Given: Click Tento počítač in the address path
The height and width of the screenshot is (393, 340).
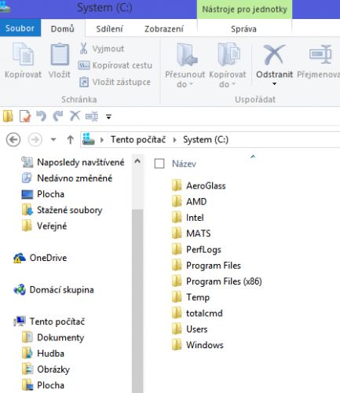Looking at the screenshot, I should click(x=138, y=140).
